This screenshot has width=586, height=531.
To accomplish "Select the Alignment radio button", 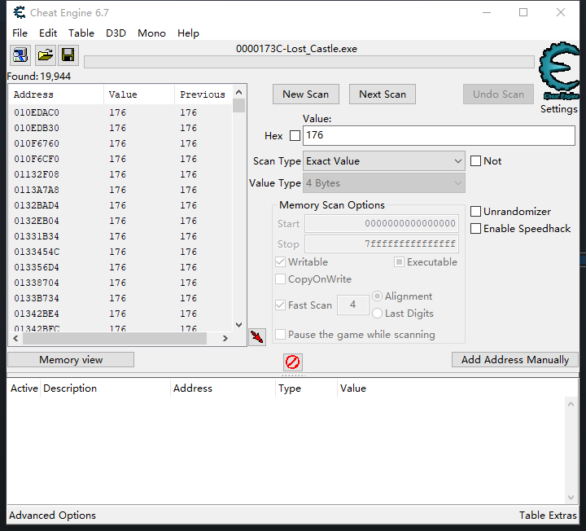I will coord(377,296).
